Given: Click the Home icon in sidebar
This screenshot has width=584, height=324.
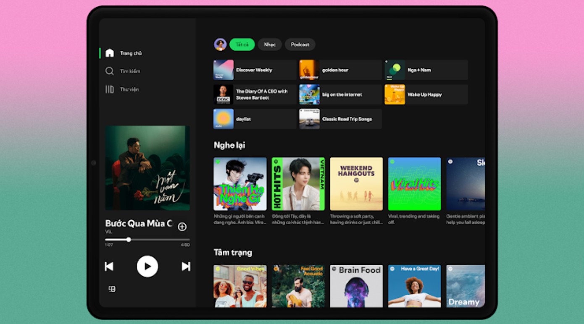Looking at the screenshot, I should coord(110,53).
